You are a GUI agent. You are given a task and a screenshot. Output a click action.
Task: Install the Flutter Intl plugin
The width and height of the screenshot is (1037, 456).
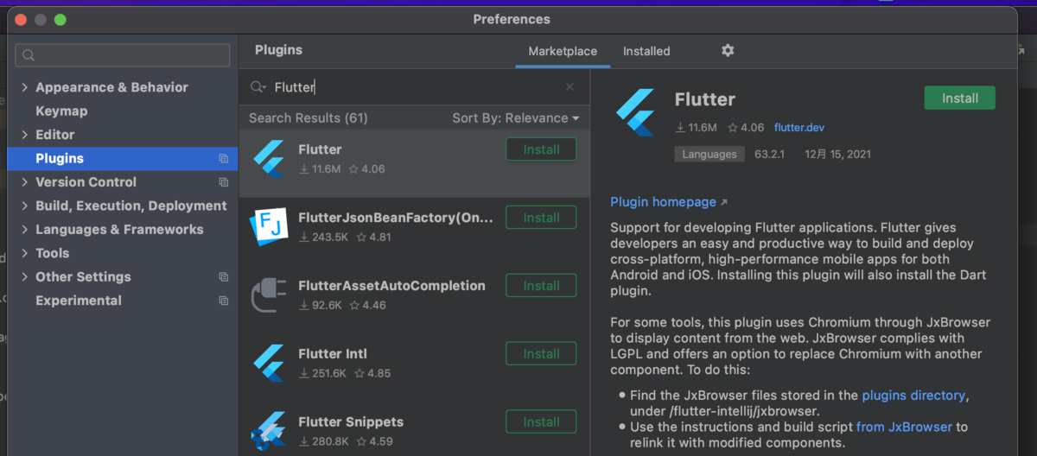[x=541, y=354]
